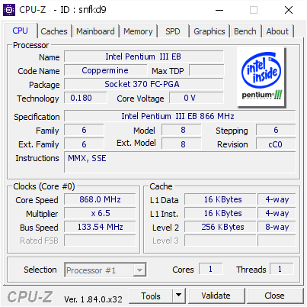Screen dimensions: 307x307
Task: Close the window using title bar X
Action: tap(289, 10)
